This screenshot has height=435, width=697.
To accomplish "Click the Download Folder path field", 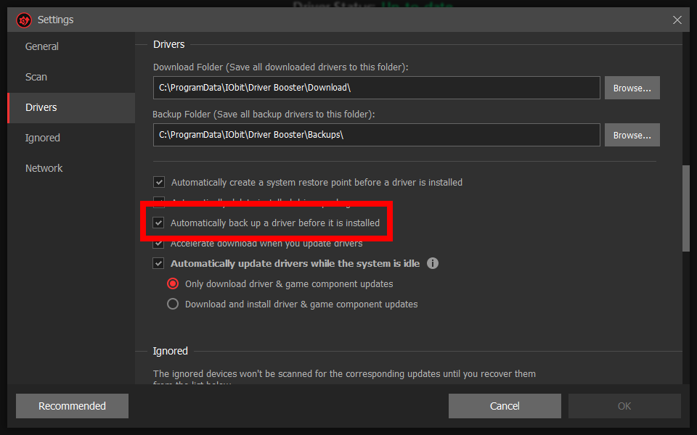I will [x=376, y=88].
